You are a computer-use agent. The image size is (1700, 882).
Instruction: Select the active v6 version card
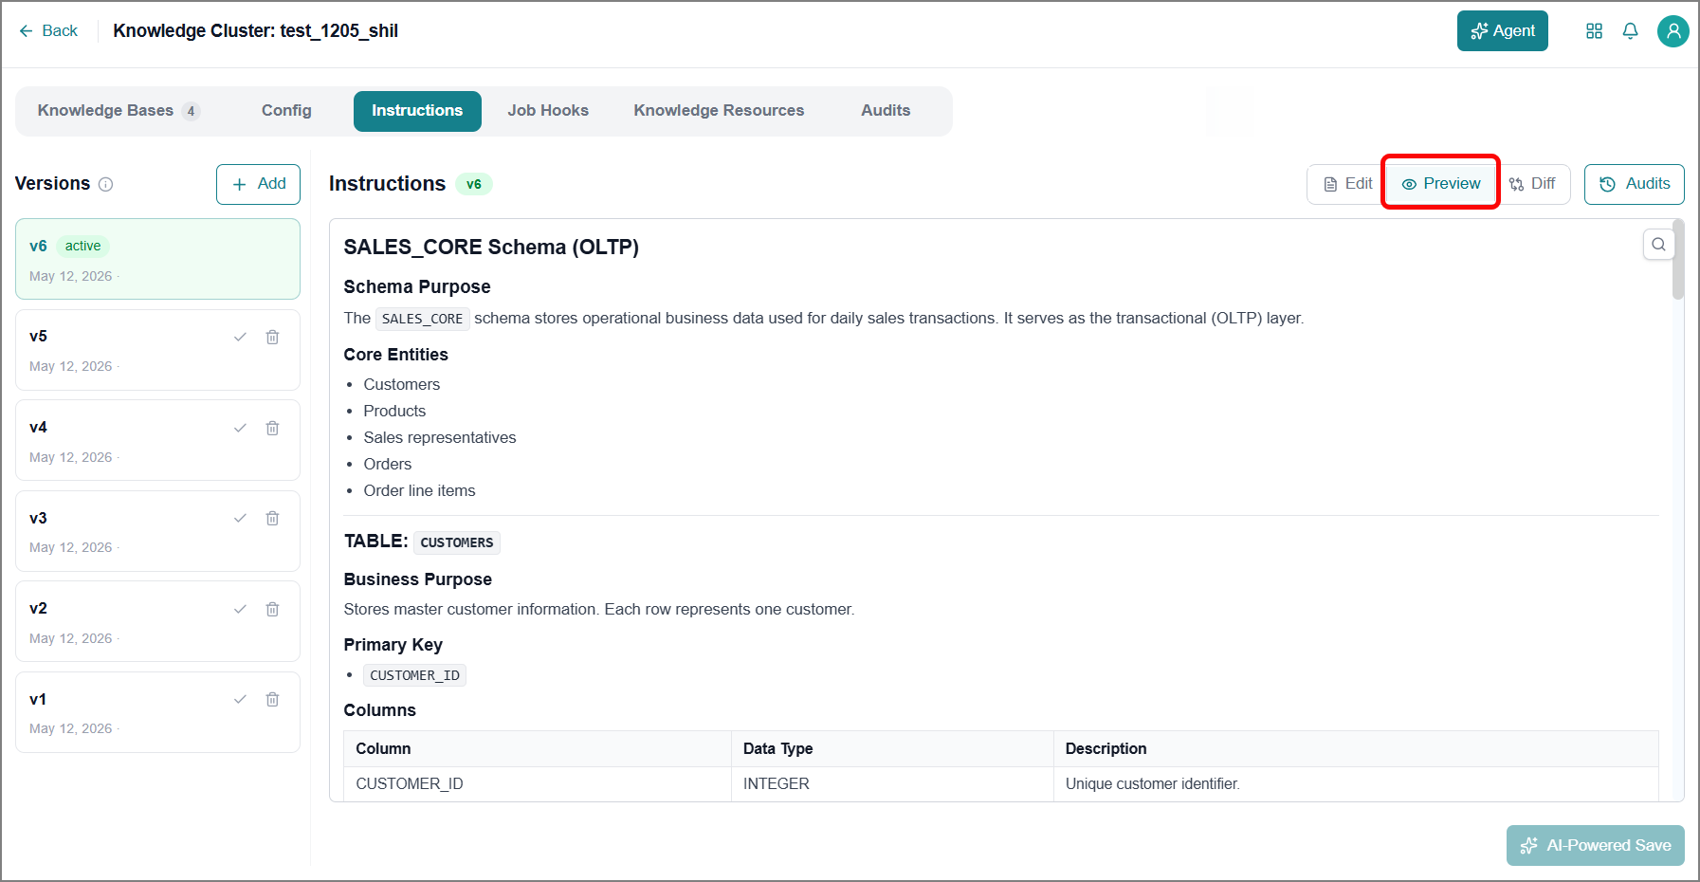157,260
